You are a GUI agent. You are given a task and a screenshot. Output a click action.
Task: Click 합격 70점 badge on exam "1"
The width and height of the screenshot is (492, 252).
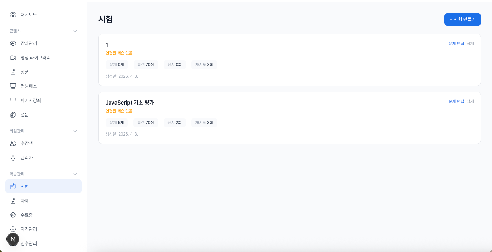pyautogui.click(x=146, y=64)
